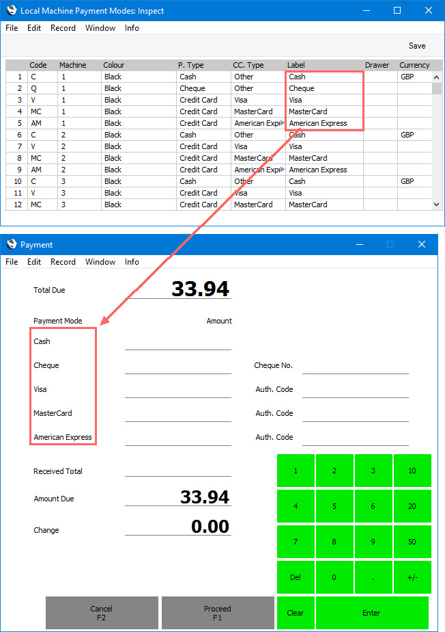Open Edit menu in Local Machine Payment Modes window

point(34,28)
